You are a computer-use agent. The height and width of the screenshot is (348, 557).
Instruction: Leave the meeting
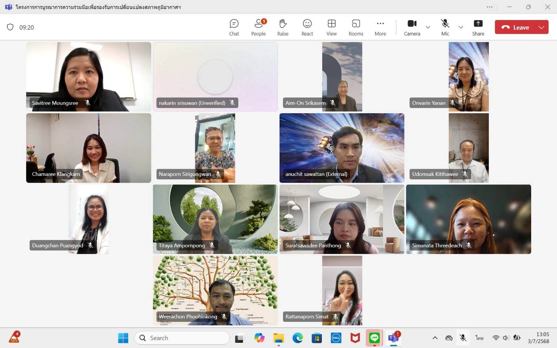point(515,27)
